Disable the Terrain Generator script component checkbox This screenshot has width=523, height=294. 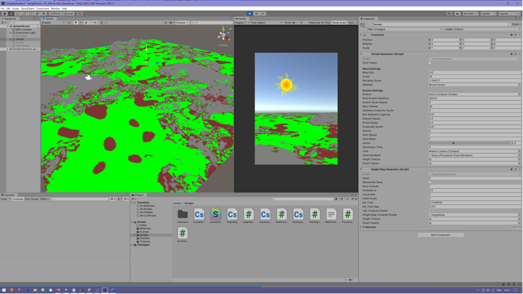click(x=368, y=54)
